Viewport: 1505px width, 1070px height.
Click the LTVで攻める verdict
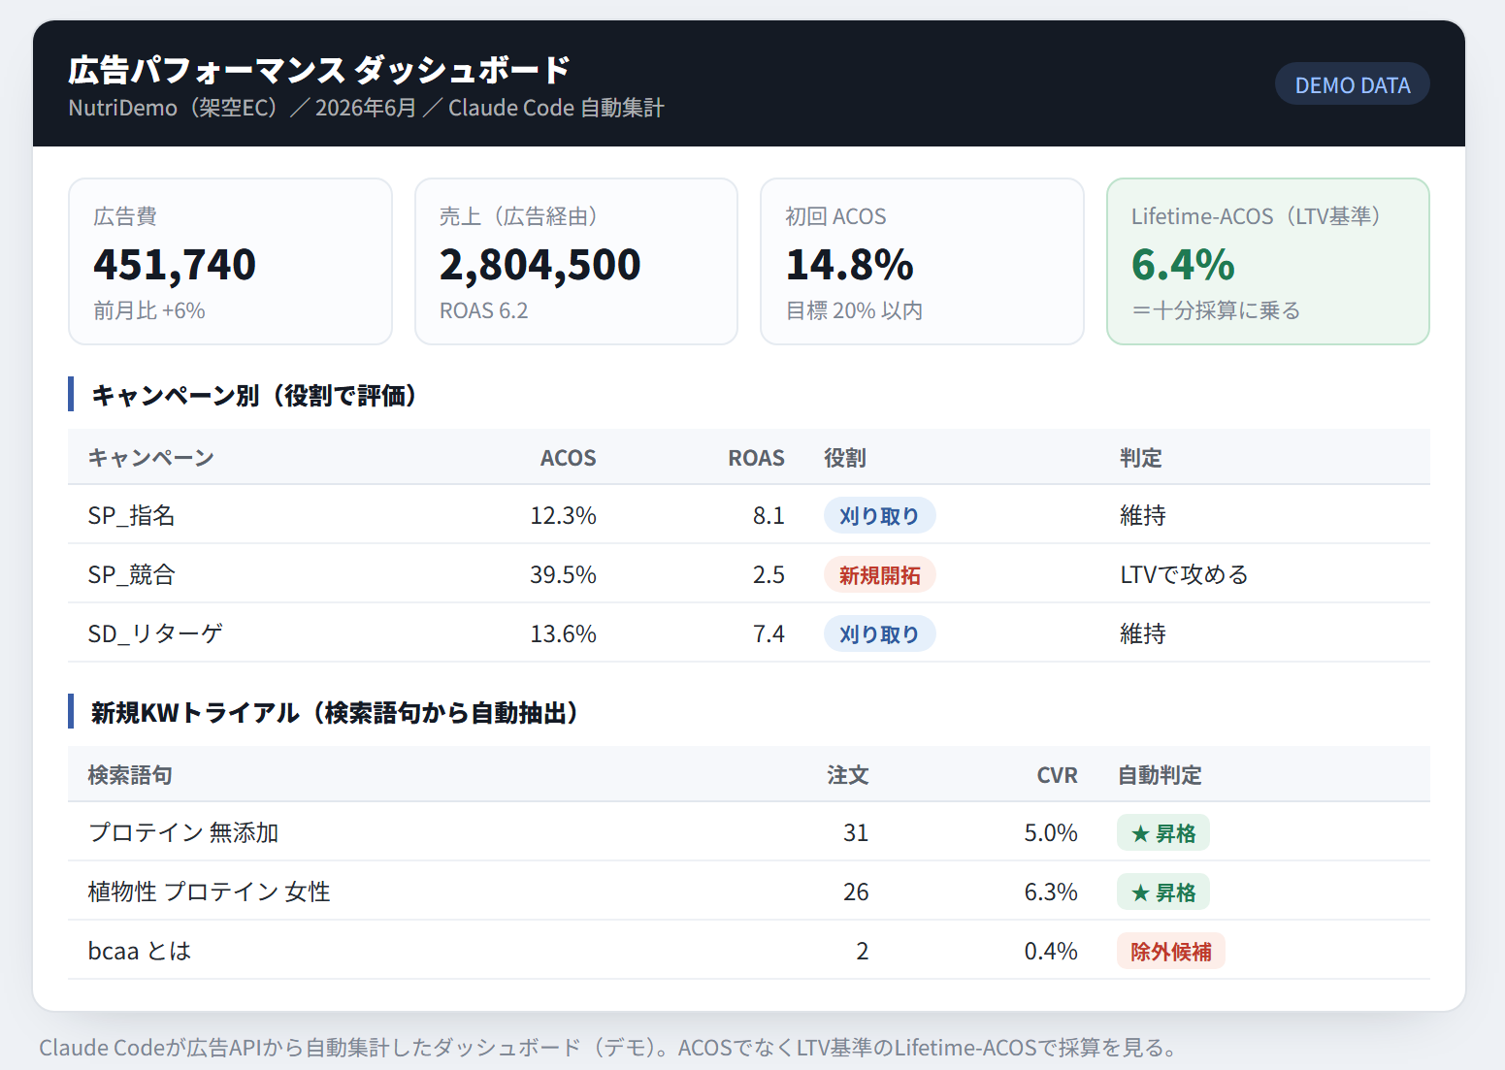pos(1184,574)
